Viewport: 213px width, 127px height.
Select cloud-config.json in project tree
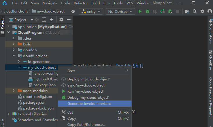coord(37,96)
